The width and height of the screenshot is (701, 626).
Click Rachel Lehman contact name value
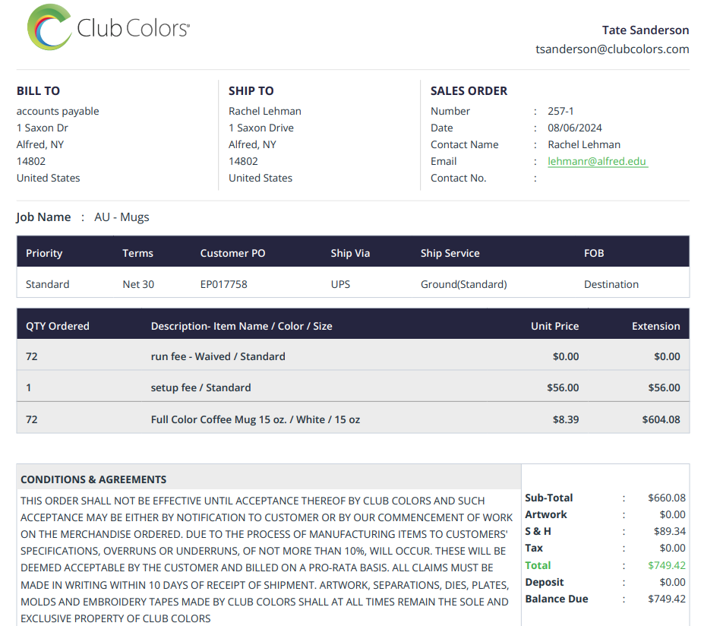[584, 144]
